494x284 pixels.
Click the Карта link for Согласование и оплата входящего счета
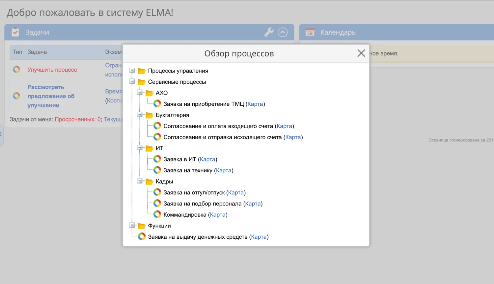pos(284,126)
